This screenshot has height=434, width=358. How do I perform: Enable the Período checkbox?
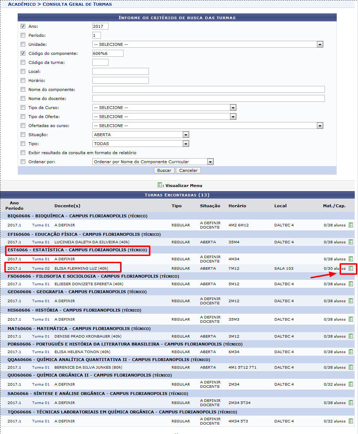click(x=23, y=35)
